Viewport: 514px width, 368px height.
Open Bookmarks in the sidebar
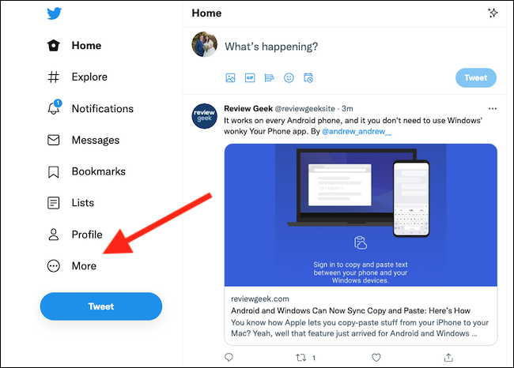click(86, 171)
